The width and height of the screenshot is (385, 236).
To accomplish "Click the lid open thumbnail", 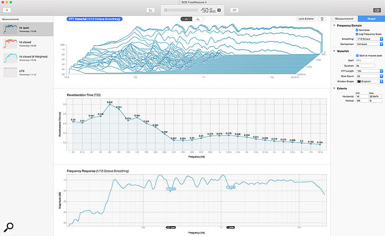I will 11,29.
